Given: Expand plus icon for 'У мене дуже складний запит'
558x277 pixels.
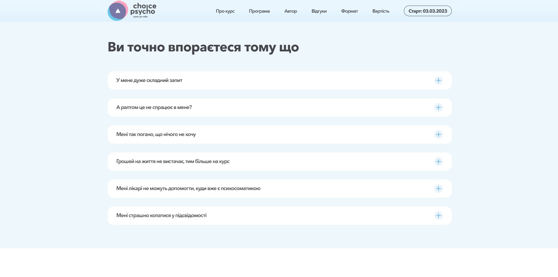Looking at the screenshot, I should click(438, 80).
